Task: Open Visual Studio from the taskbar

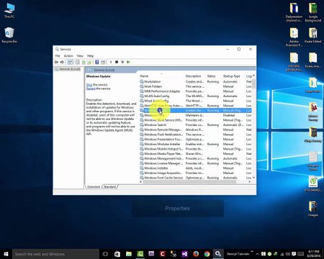Action: (184, 254)
